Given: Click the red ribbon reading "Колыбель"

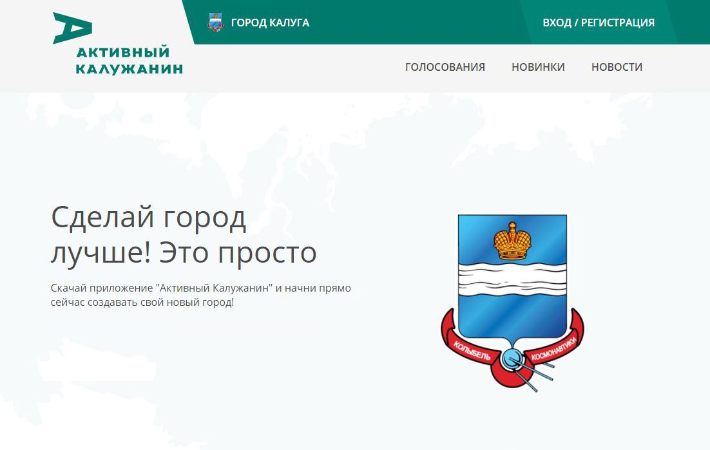Looking at the screenshot, I should (x=472, y=348).
